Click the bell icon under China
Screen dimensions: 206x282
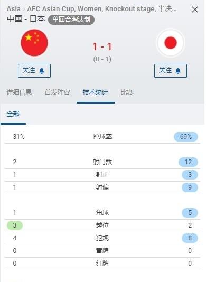click(x=42, y=71)
